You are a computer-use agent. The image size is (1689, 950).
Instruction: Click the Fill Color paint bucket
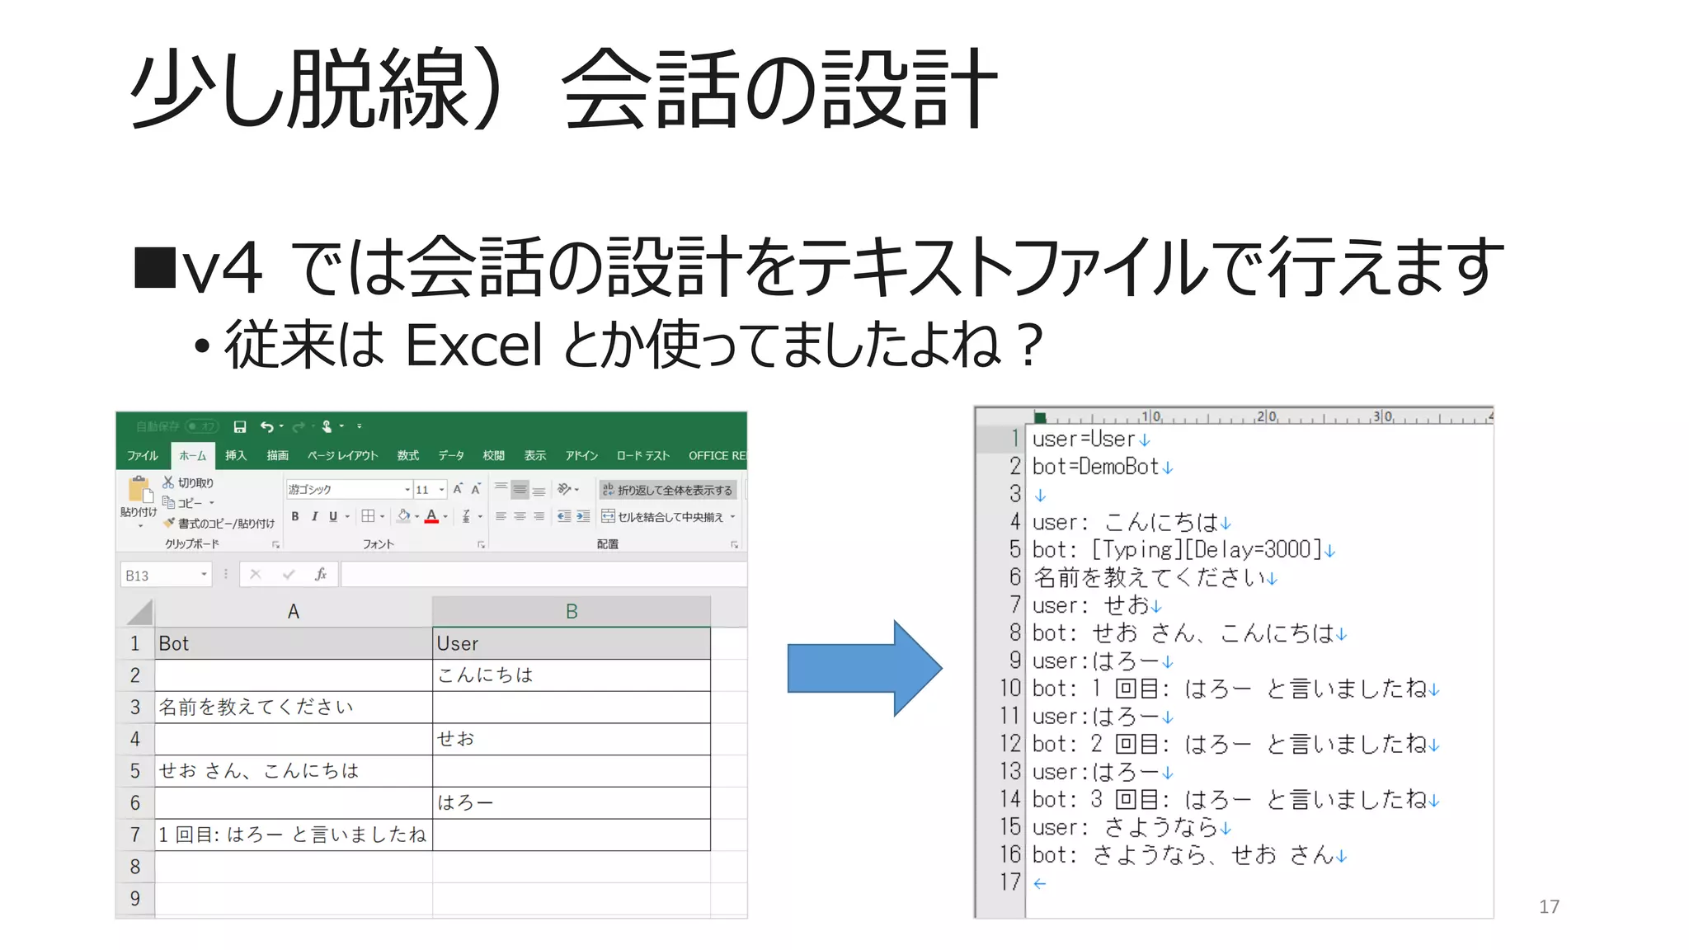tap(403, 516)
